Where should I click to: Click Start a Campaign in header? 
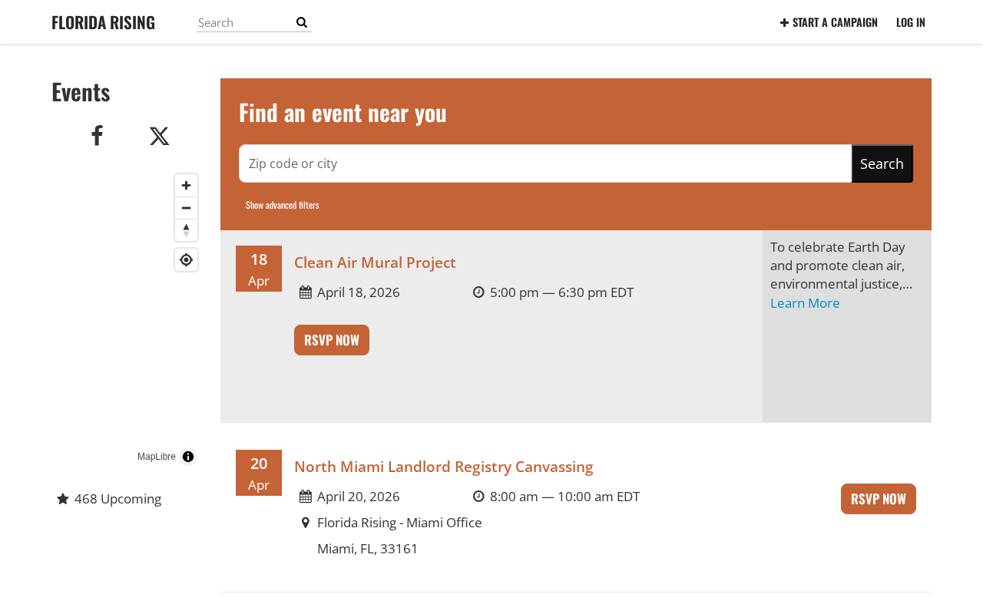click(829, 22)
